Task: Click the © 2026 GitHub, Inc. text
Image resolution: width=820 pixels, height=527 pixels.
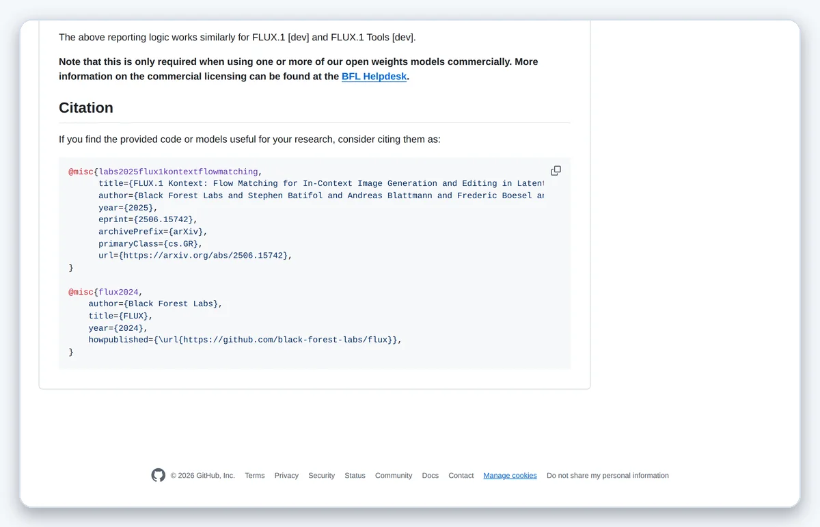Action: point(203,476)
